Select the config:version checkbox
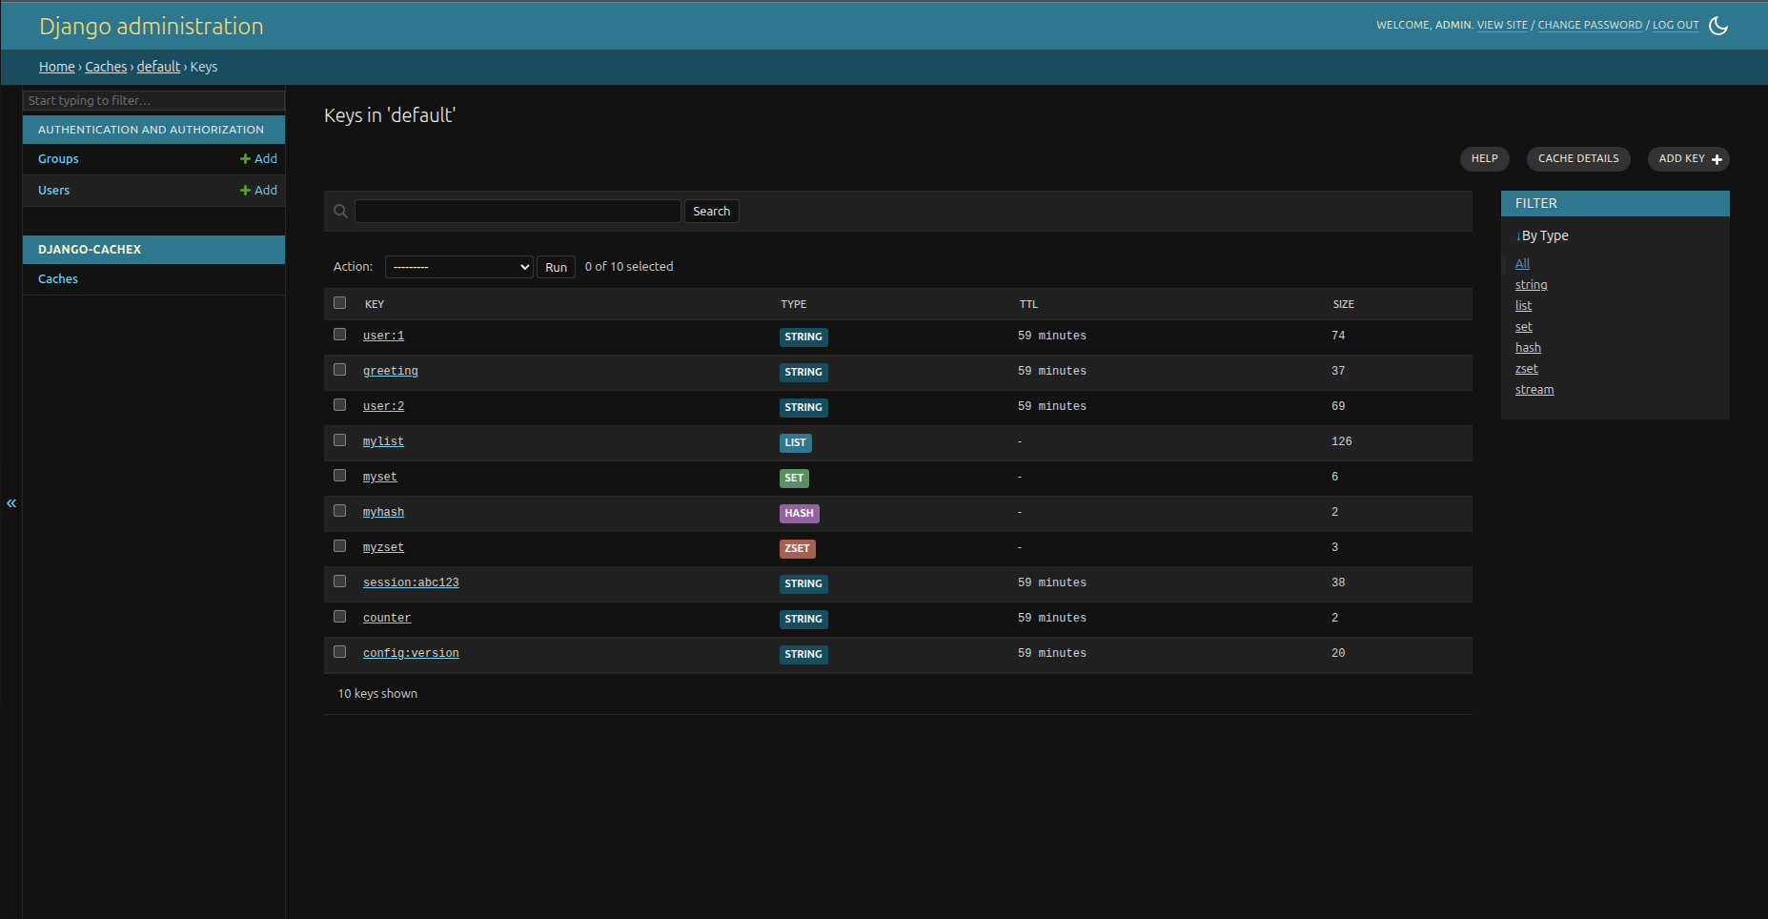The image size is (1768, 919). coord(339,652)
